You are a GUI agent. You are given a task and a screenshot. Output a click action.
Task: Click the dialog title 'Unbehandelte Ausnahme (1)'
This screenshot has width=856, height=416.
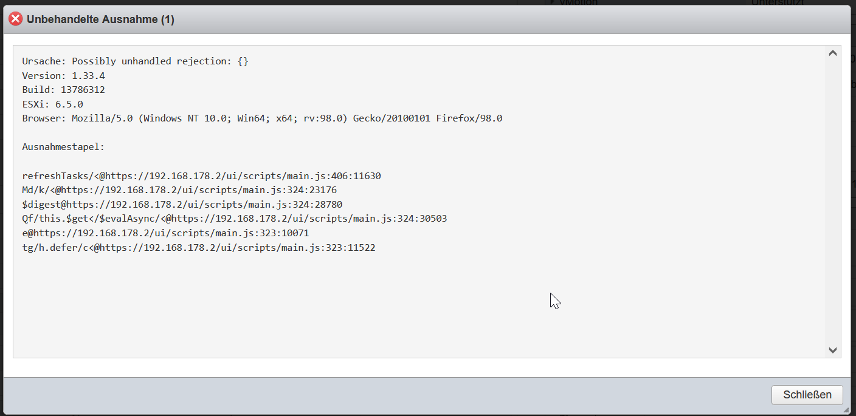100,19
